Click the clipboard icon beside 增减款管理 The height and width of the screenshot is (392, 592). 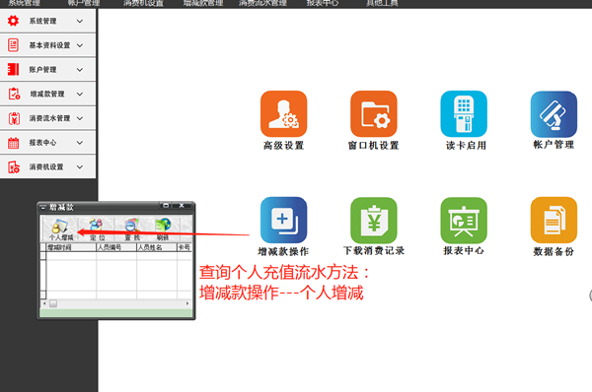[14, 94]
